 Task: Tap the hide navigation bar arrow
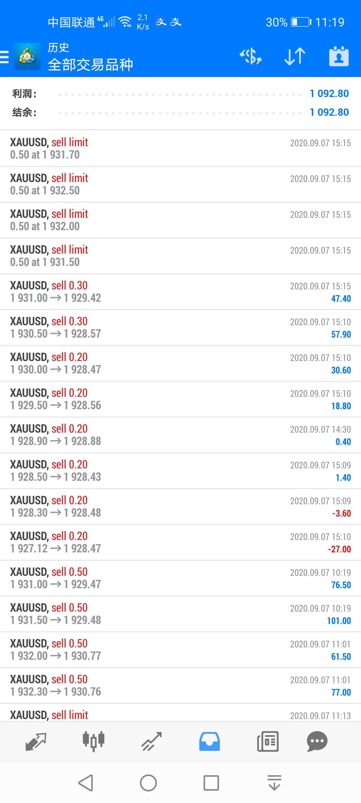point(274,783)
